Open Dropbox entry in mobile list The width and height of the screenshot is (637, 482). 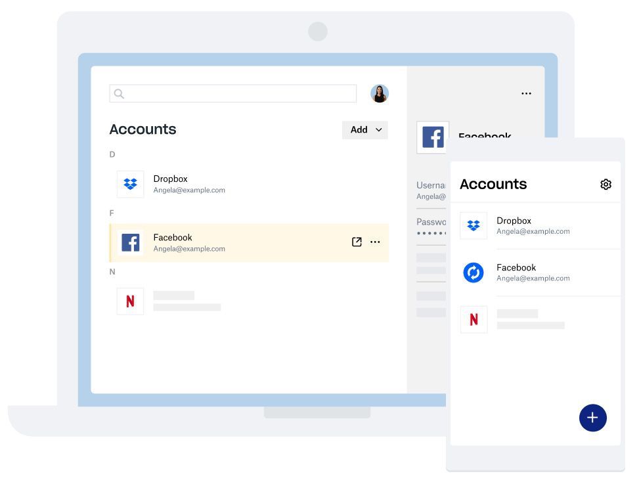[x=536, y=225]
